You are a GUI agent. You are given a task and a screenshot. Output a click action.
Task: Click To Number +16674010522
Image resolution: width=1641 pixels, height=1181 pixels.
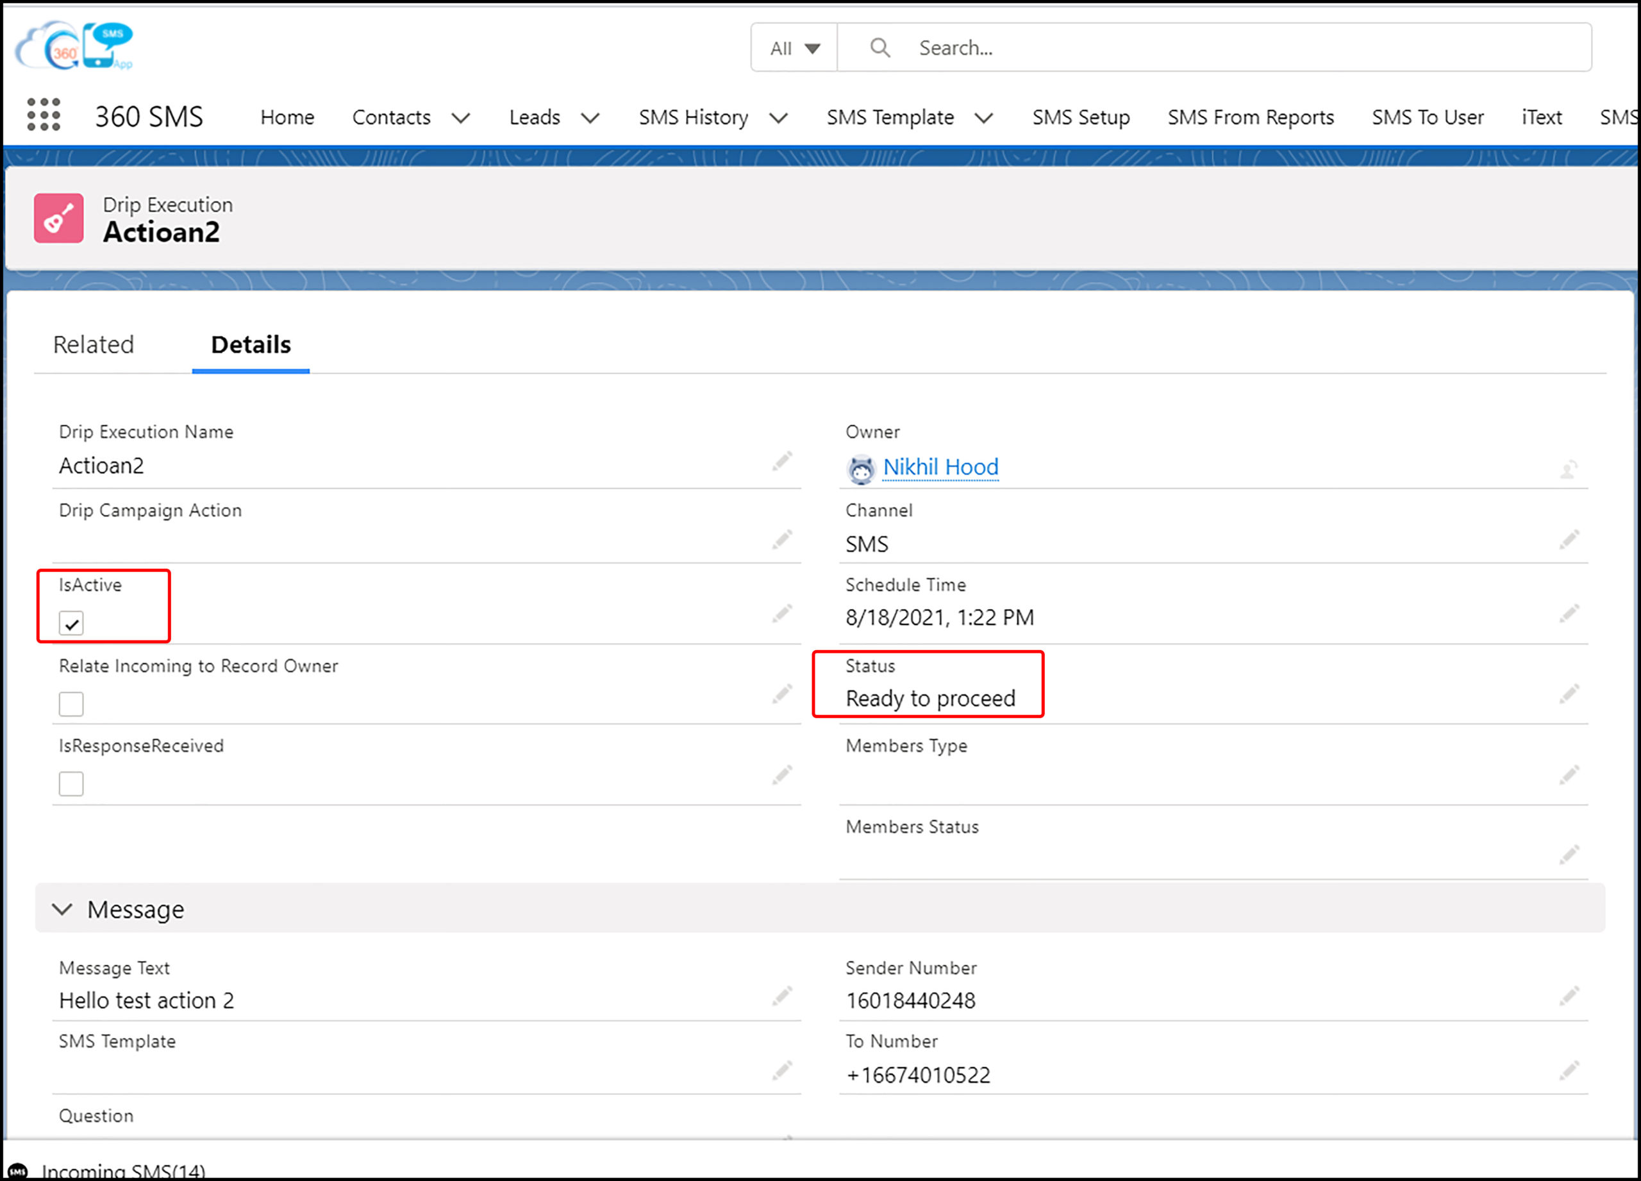pos(917,1075)
